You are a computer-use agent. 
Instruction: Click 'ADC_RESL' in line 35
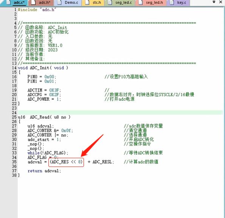point(102,162)
